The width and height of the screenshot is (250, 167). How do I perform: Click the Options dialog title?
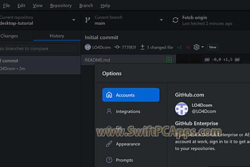pos(112,73)
